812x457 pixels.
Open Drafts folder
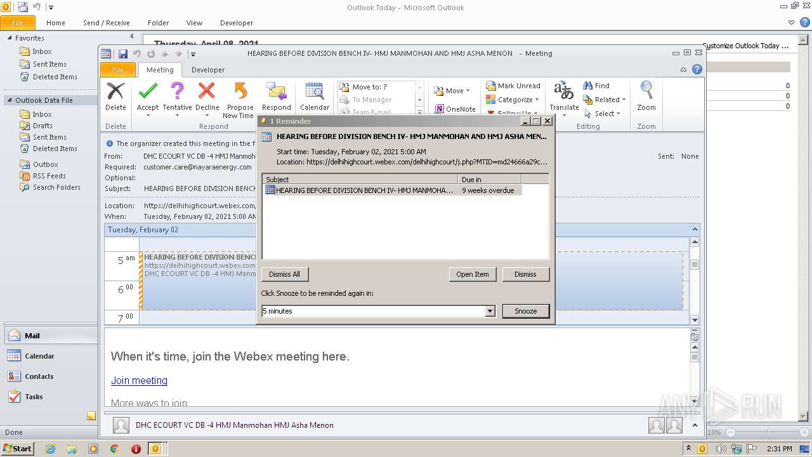[x=43, y=126]
